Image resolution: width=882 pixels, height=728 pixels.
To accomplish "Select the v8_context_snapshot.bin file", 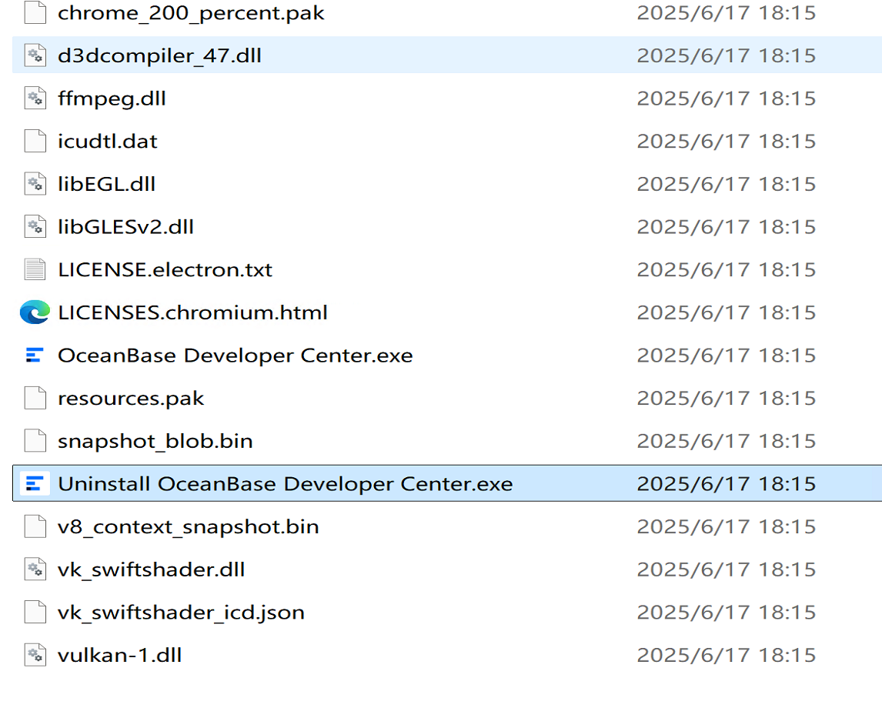I will pos(189,526).
